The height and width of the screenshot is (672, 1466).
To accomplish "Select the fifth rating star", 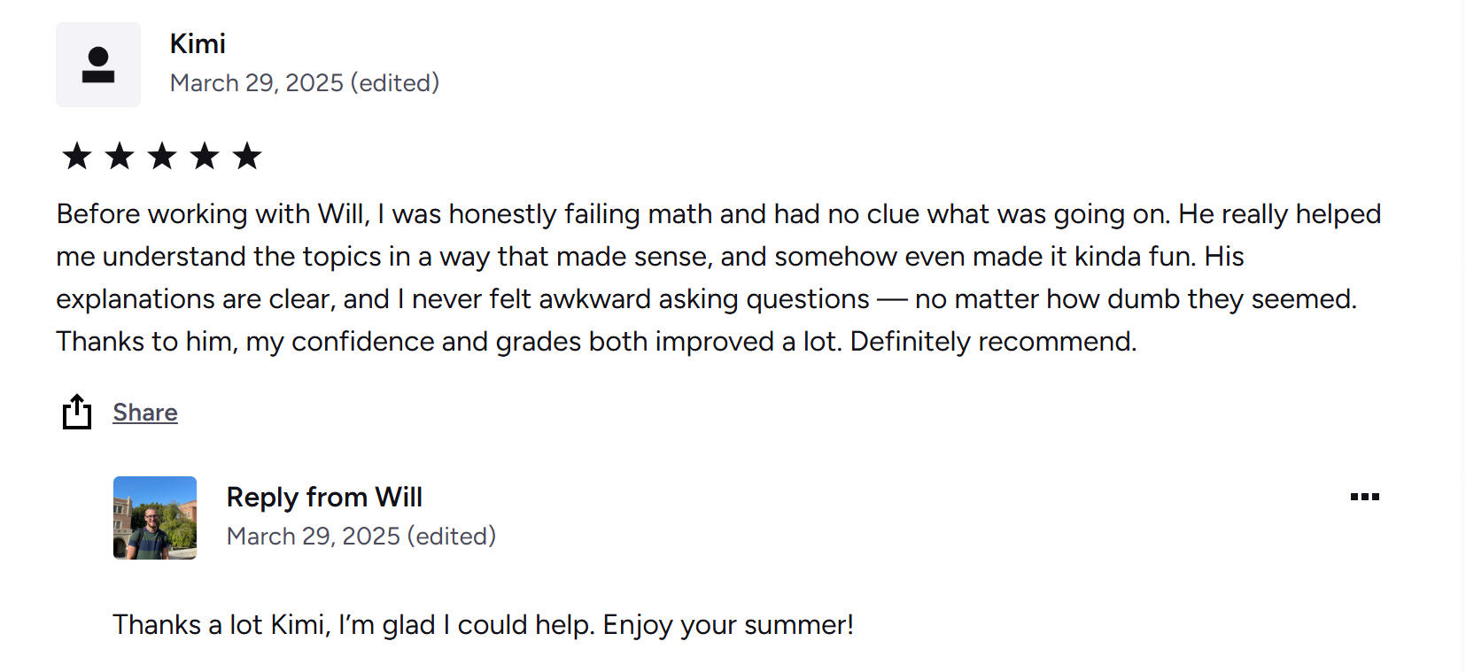I will [247, 156].
